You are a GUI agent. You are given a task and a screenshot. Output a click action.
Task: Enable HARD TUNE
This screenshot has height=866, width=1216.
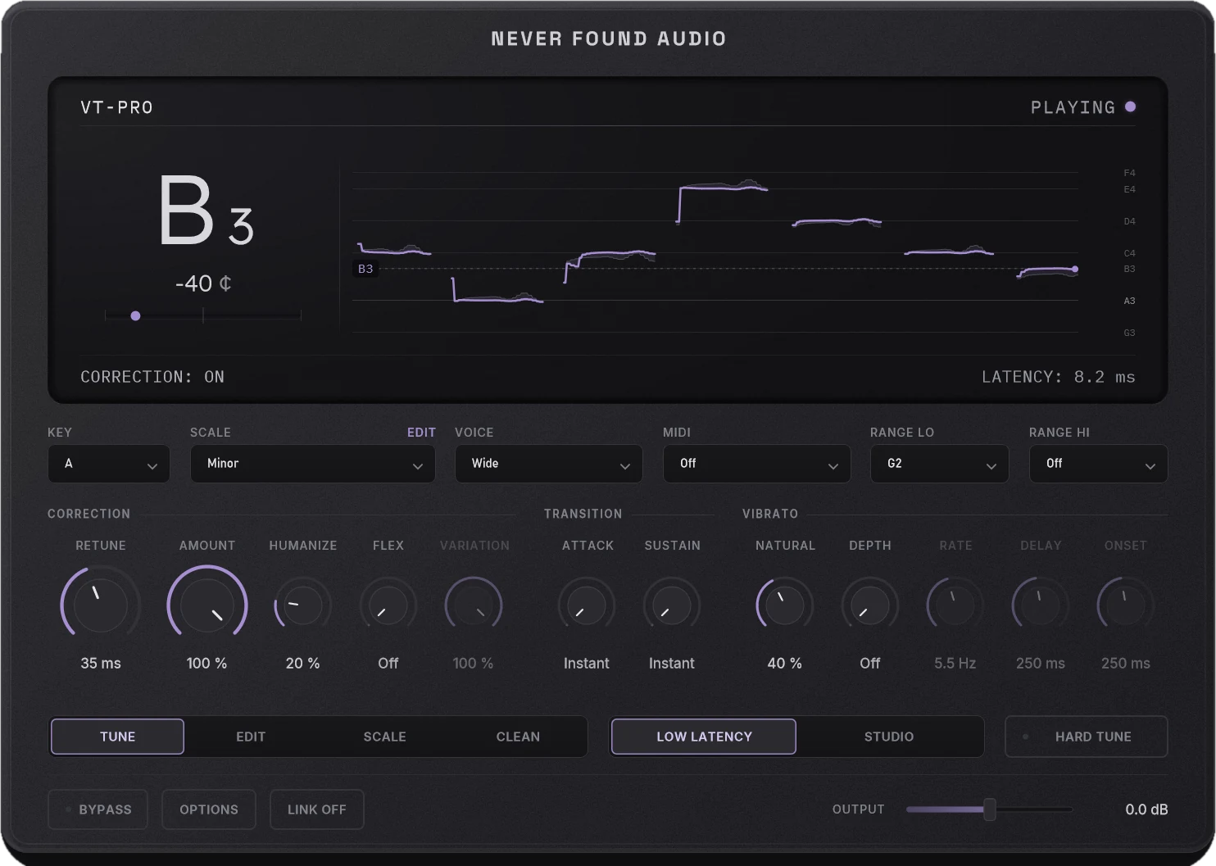(x=1087, y=737)
